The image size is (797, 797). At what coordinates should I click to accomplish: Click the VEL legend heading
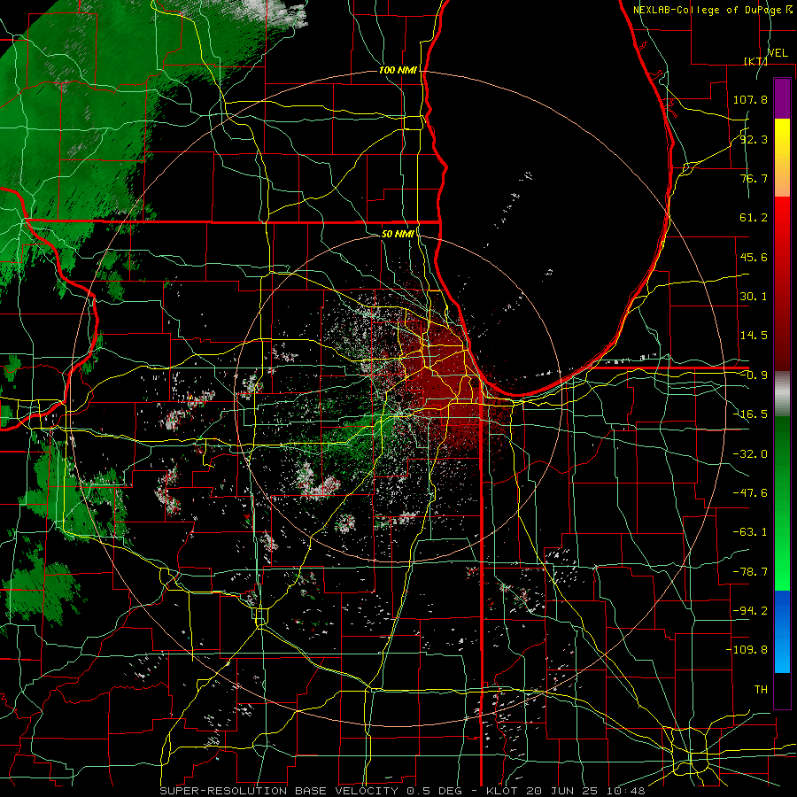(x=778, y=53)
